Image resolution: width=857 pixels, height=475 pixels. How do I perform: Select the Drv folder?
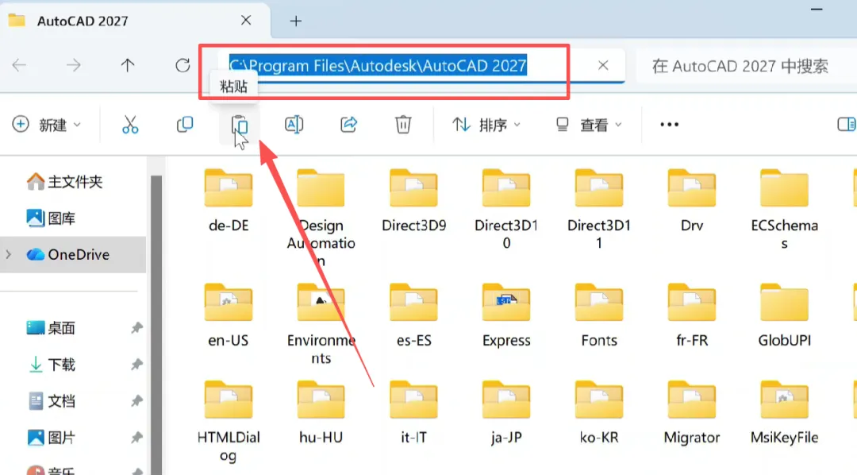click(x=692, y=201)
